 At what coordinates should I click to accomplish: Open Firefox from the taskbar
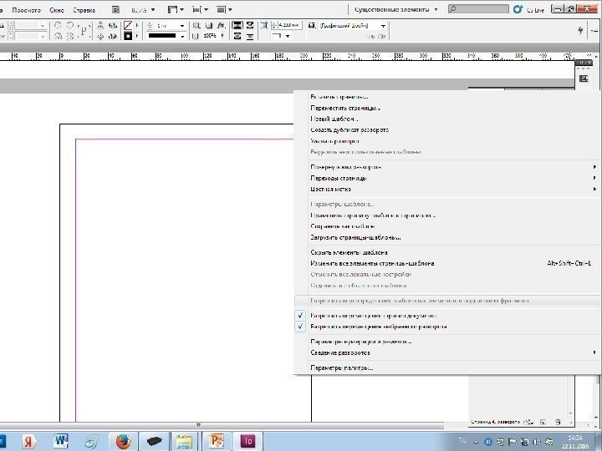(x=123, y=442)
